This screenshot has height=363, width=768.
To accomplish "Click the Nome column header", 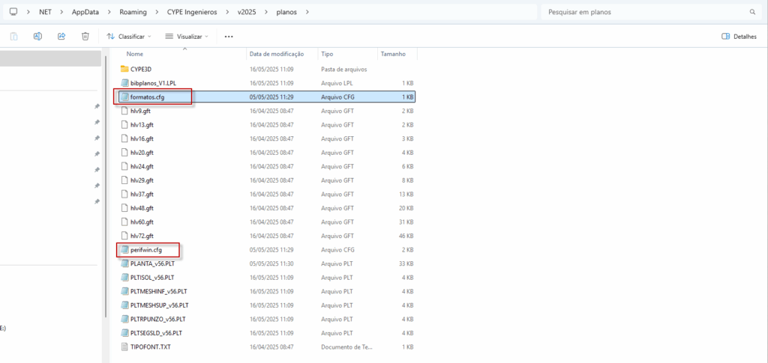I will (x=135, y=54).
